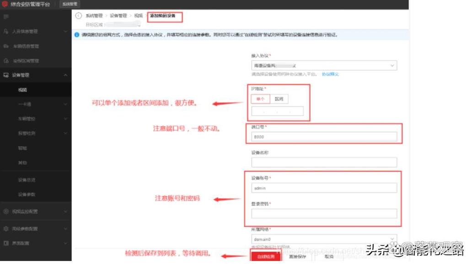Open 安防区域管理 in sidebar
The height and width of the screenshot is (264, 472).
coord(26,61)
